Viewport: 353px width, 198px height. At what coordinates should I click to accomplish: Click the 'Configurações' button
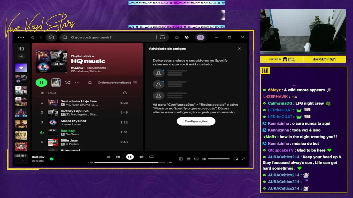click(x=196, y=121)
